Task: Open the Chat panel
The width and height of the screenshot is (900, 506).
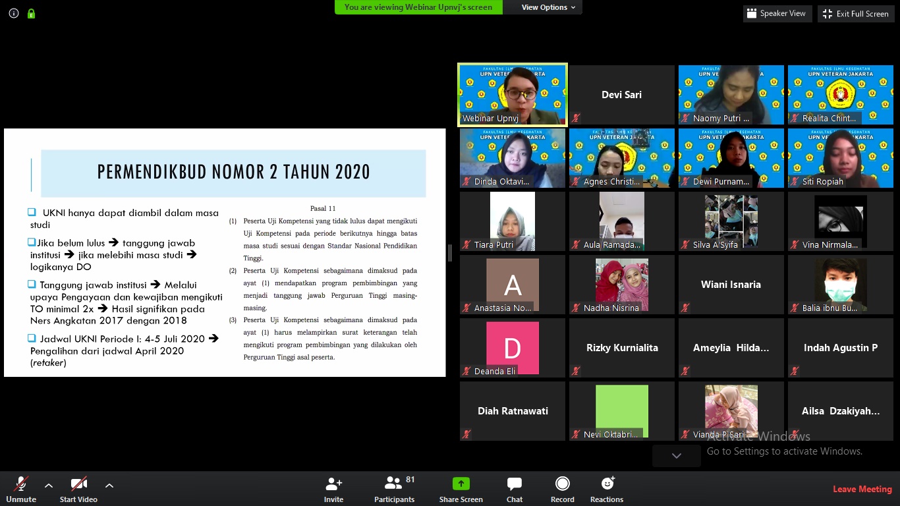Action: pyautogui.click(x=515, y=484)
